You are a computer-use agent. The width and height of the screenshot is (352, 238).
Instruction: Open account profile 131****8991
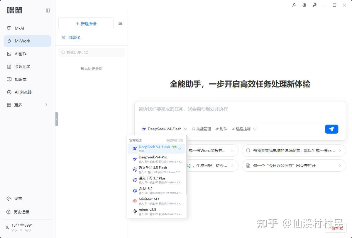[x=22, y=225]
